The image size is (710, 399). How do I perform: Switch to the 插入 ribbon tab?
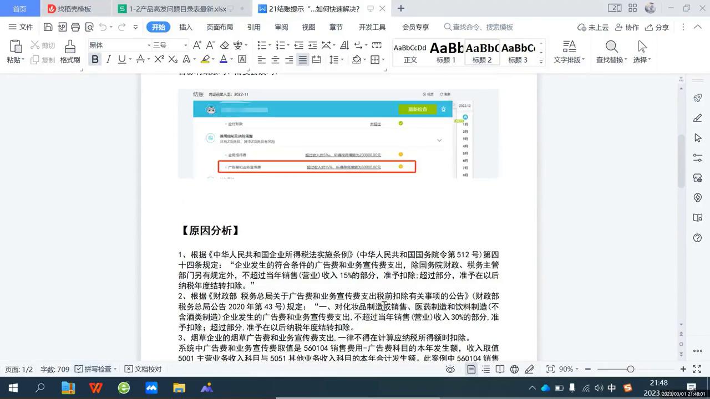(x=185, y=27)
